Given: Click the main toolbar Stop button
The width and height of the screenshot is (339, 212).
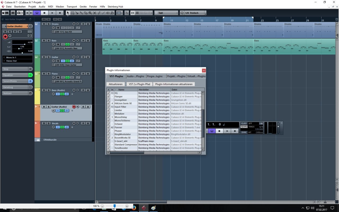Looking at the screenshot, I should pos(44,13).
